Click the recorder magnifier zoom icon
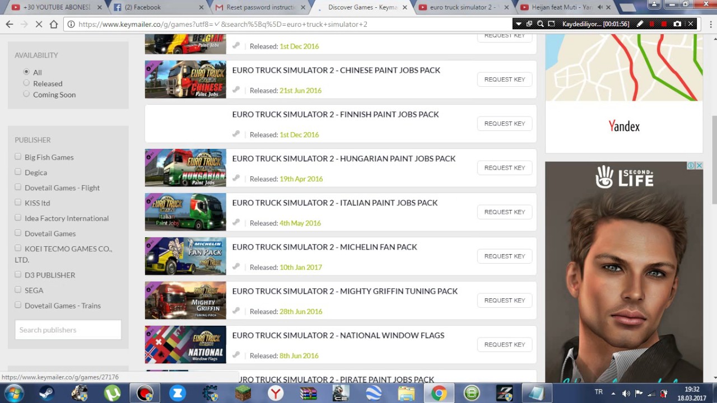The height and width of the screenshot is (403, 717). tap(540, 24)
